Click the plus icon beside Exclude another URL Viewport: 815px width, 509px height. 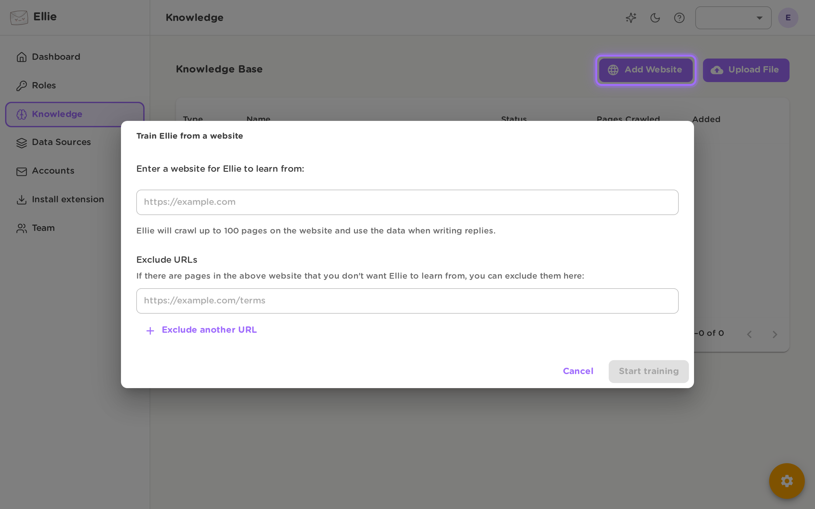(150, 331)
